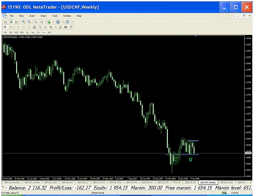
Task: Switch timeframe to D1
Action: [x=38, y=32]
